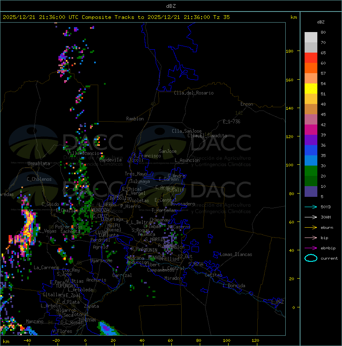This screenshot has width=342, height=346.
Task: Click the TUPUNGATO label
Action: coord(67,286)
